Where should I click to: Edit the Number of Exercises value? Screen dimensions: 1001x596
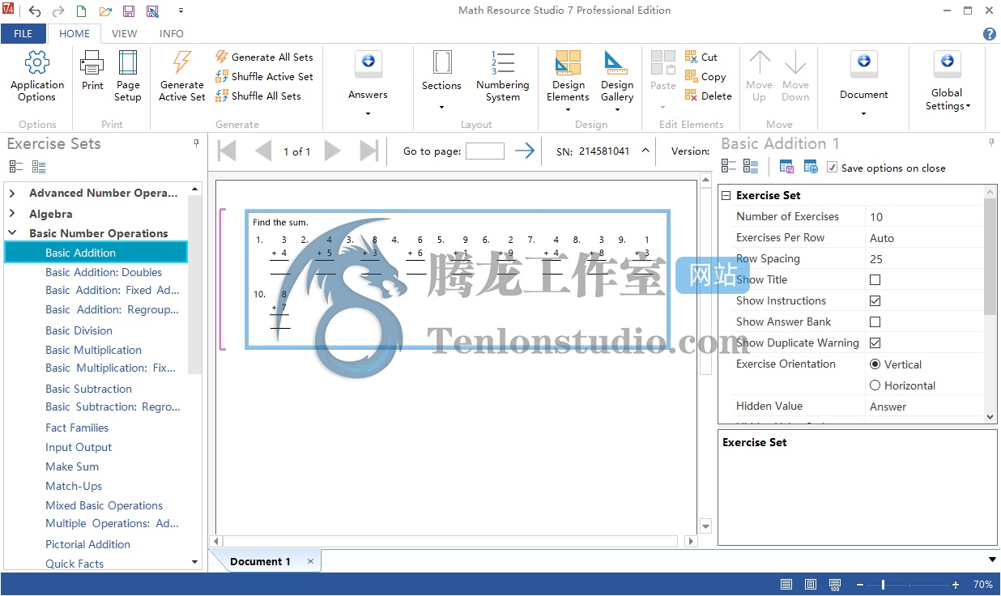point(924,216)
